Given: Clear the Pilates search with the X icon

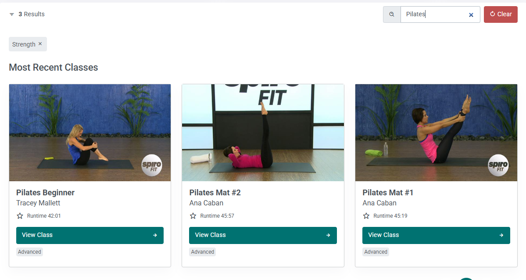Looking at the screenshot, I should point(471,14).
